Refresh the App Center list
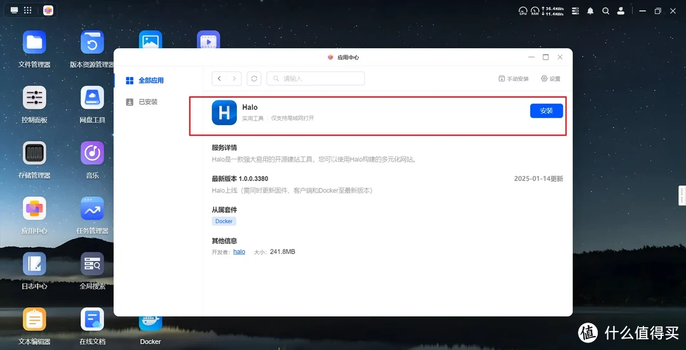This screenshot has width=686, height=350. [x=253, y=79]
